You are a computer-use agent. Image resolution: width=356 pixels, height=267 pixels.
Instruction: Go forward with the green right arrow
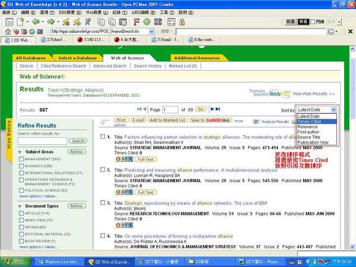(x=51, y=22)
